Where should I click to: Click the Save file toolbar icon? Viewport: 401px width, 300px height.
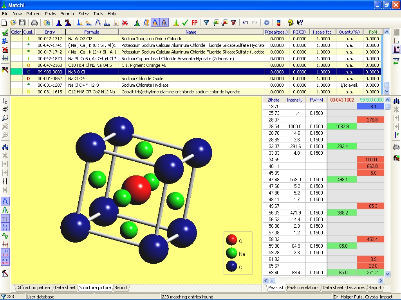22,23
